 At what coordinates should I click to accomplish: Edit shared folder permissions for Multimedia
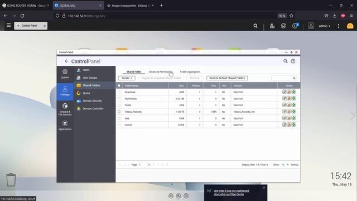pyautogui.click(x=289, y=98)
